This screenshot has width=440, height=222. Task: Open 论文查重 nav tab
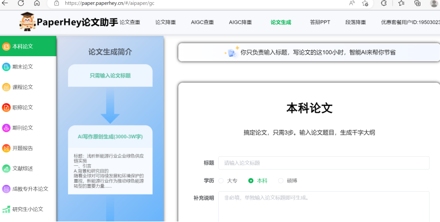(x=130, y=22)
